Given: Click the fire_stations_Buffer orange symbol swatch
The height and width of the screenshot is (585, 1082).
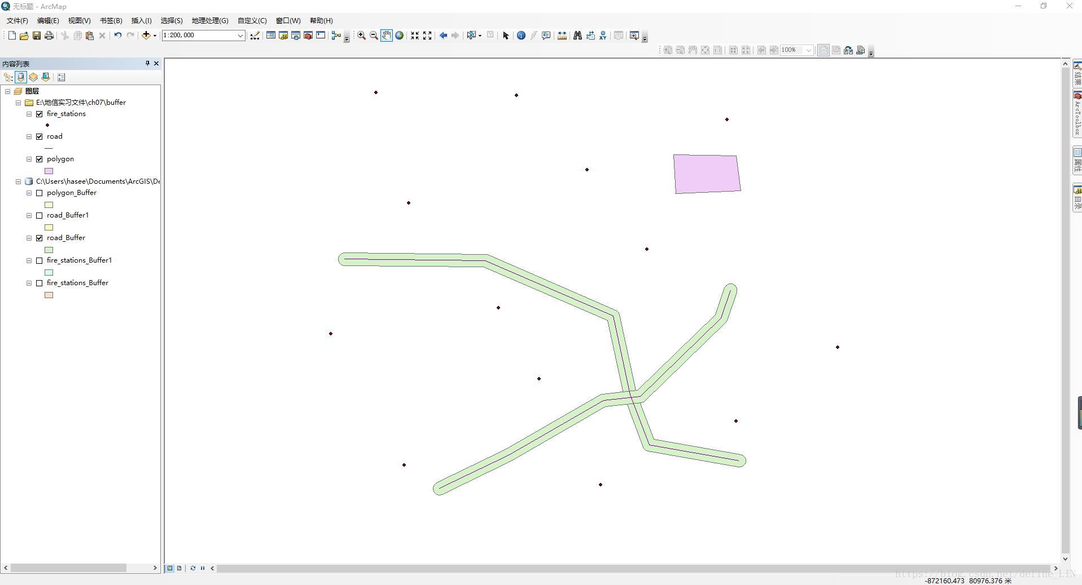Looking at the screenshot, I should tap(49, 295).
